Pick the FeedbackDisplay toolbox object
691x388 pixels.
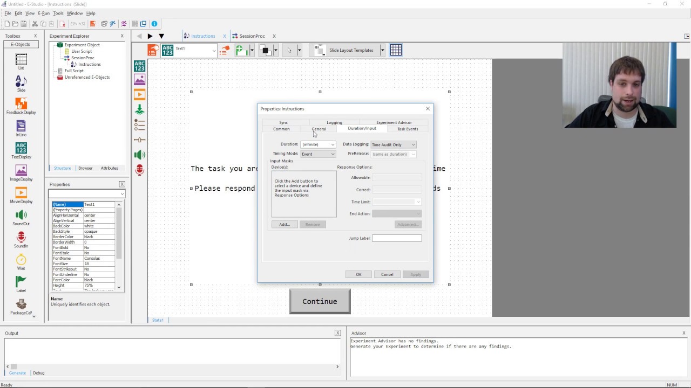(21, 106)
